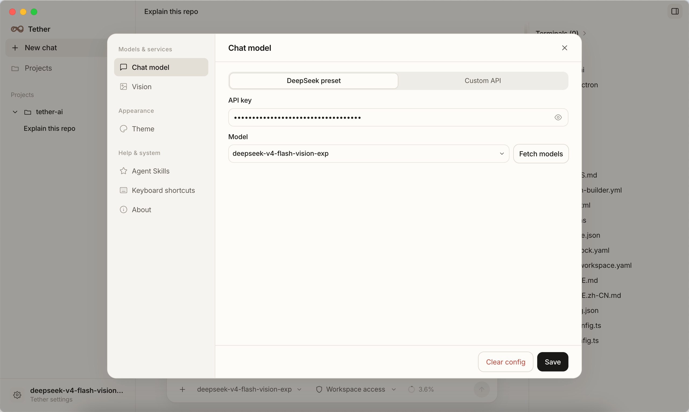The image size is (689, 412).
Task: Reveal the API key with eye icon
Action: [558, 117]
